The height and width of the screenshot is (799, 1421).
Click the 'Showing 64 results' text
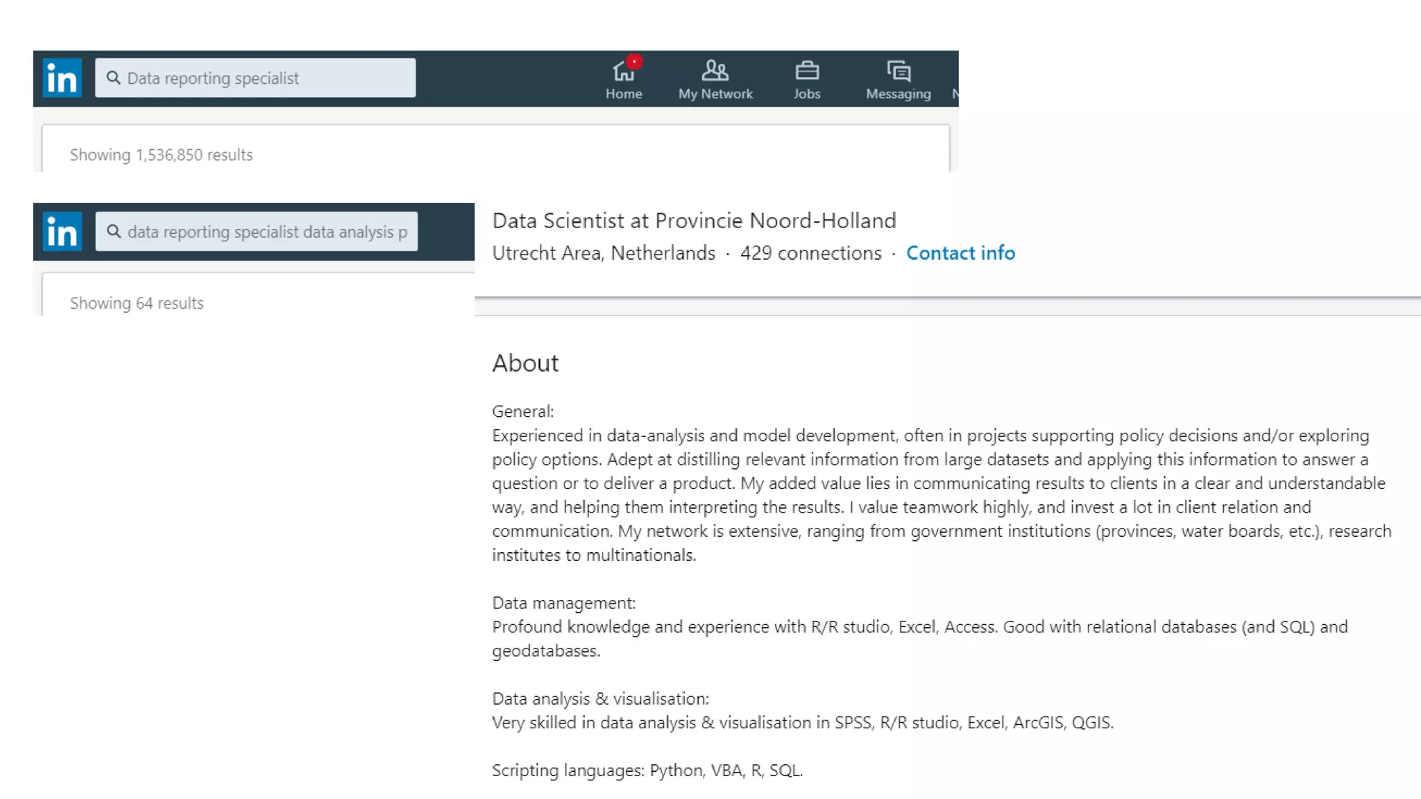pyautogui.click(x=137, y=303)
